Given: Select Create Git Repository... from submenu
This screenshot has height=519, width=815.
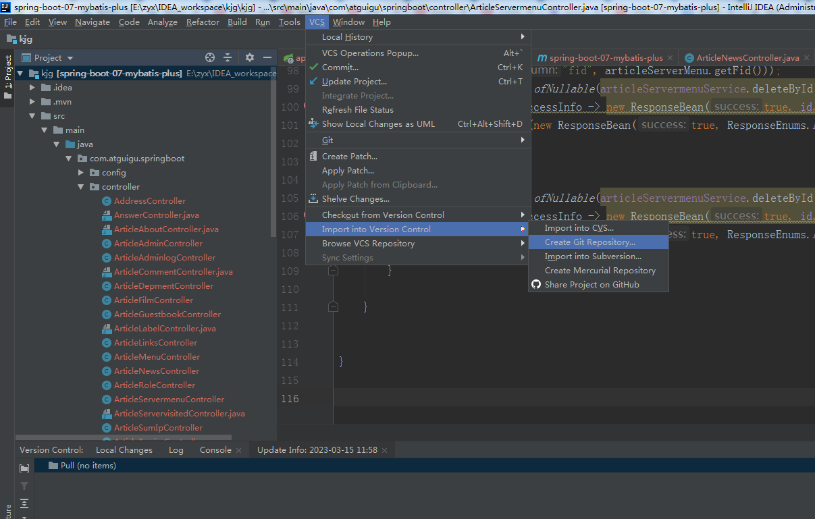Looking at the screenshot, I should point(598,242).
